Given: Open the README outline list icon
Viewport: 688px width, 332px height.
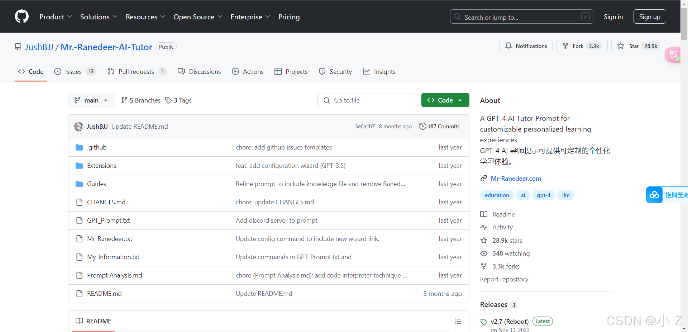Looking at the screenshot, I should click(x=458, y=321).
